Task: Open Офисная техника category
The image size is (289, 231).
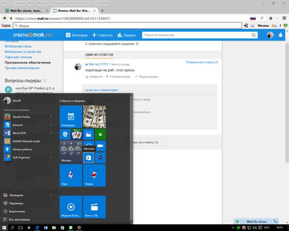Action: [x=18, y=57]
